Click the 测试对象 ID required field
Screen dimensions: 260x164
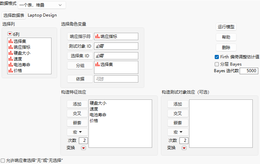click(x=116, y=46)
